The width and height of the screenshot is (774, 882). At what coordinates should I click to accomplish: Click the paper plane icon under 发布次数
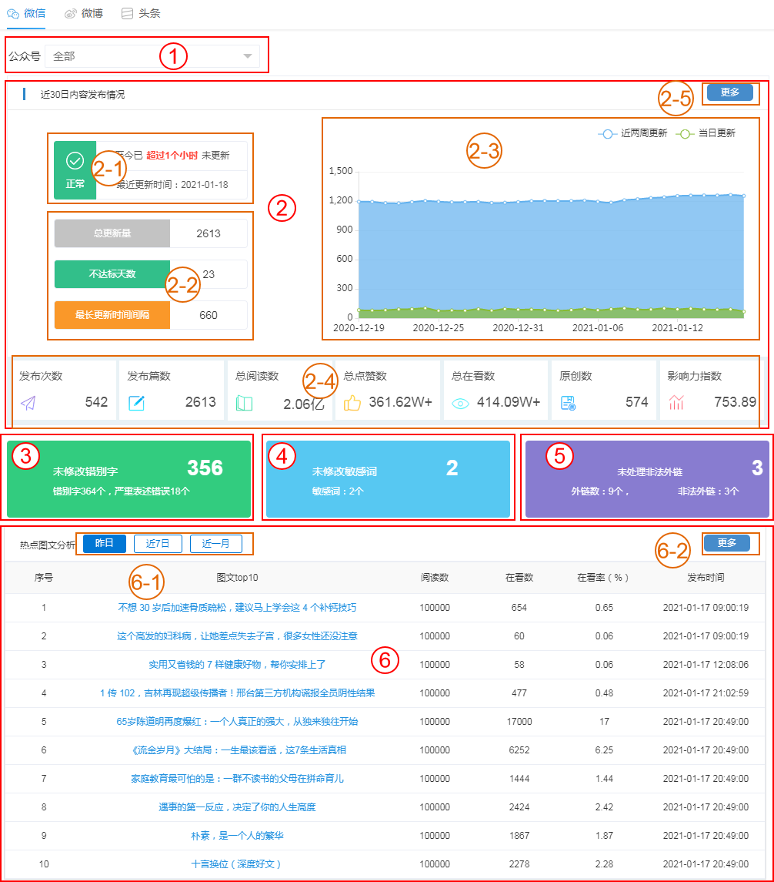coord(28,402)
